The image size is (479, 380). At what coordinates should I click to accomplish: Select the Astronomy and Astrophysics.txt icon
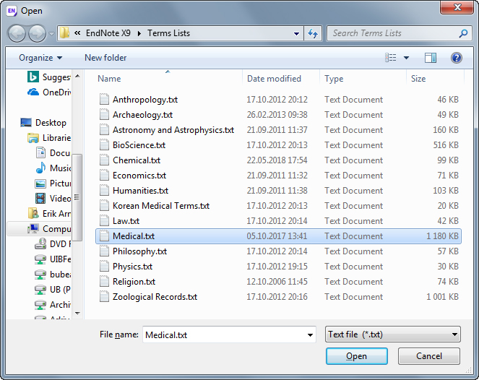(104, 130)
